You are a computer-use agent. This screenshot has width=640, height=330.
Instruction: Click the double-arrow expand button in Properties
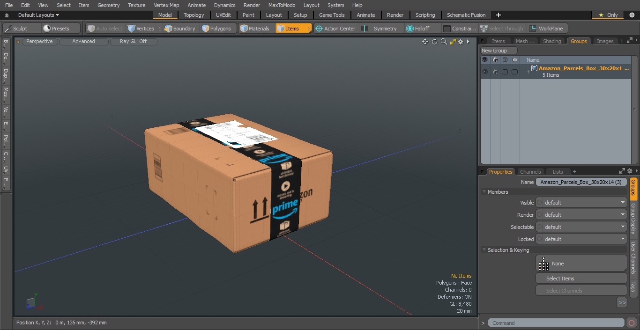click(622, 303)
